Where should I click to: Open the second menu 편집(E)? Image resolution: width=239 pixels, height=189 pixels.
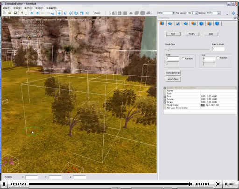(17, 8)
